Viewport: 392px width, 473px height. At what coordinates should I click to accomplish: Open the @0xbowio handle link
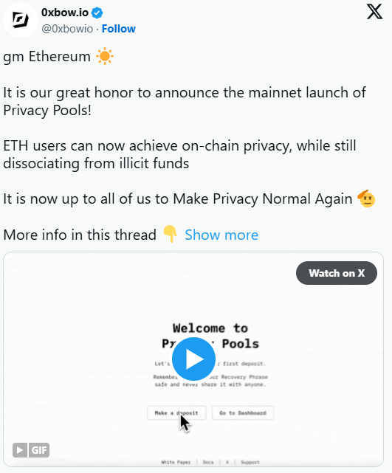coord(67,29)
